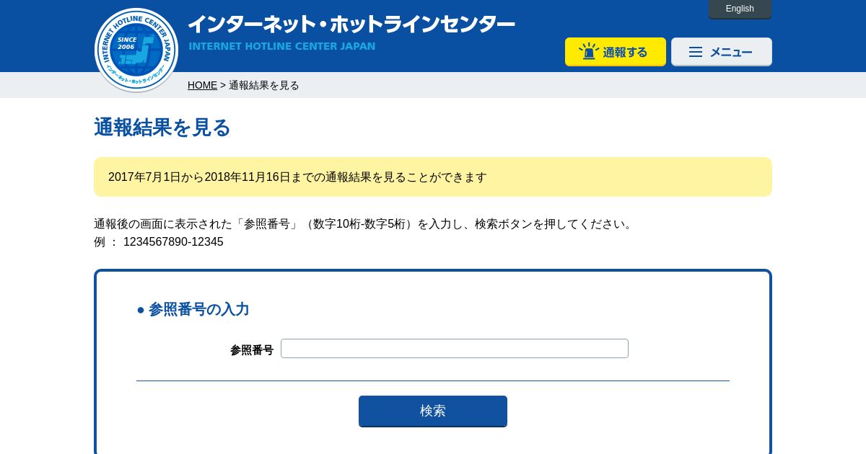Click the instruction sentence about 参照番号
Screen dimensions: 866x454
[x=364, y=224]
